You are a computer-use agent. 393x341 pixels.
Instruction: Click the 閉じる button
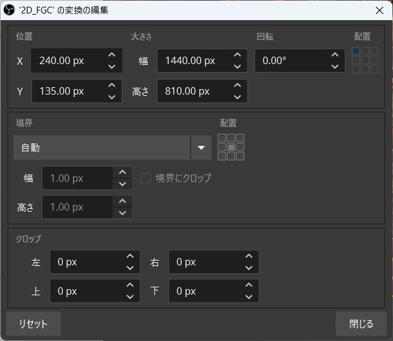click(x=361, y=324)
